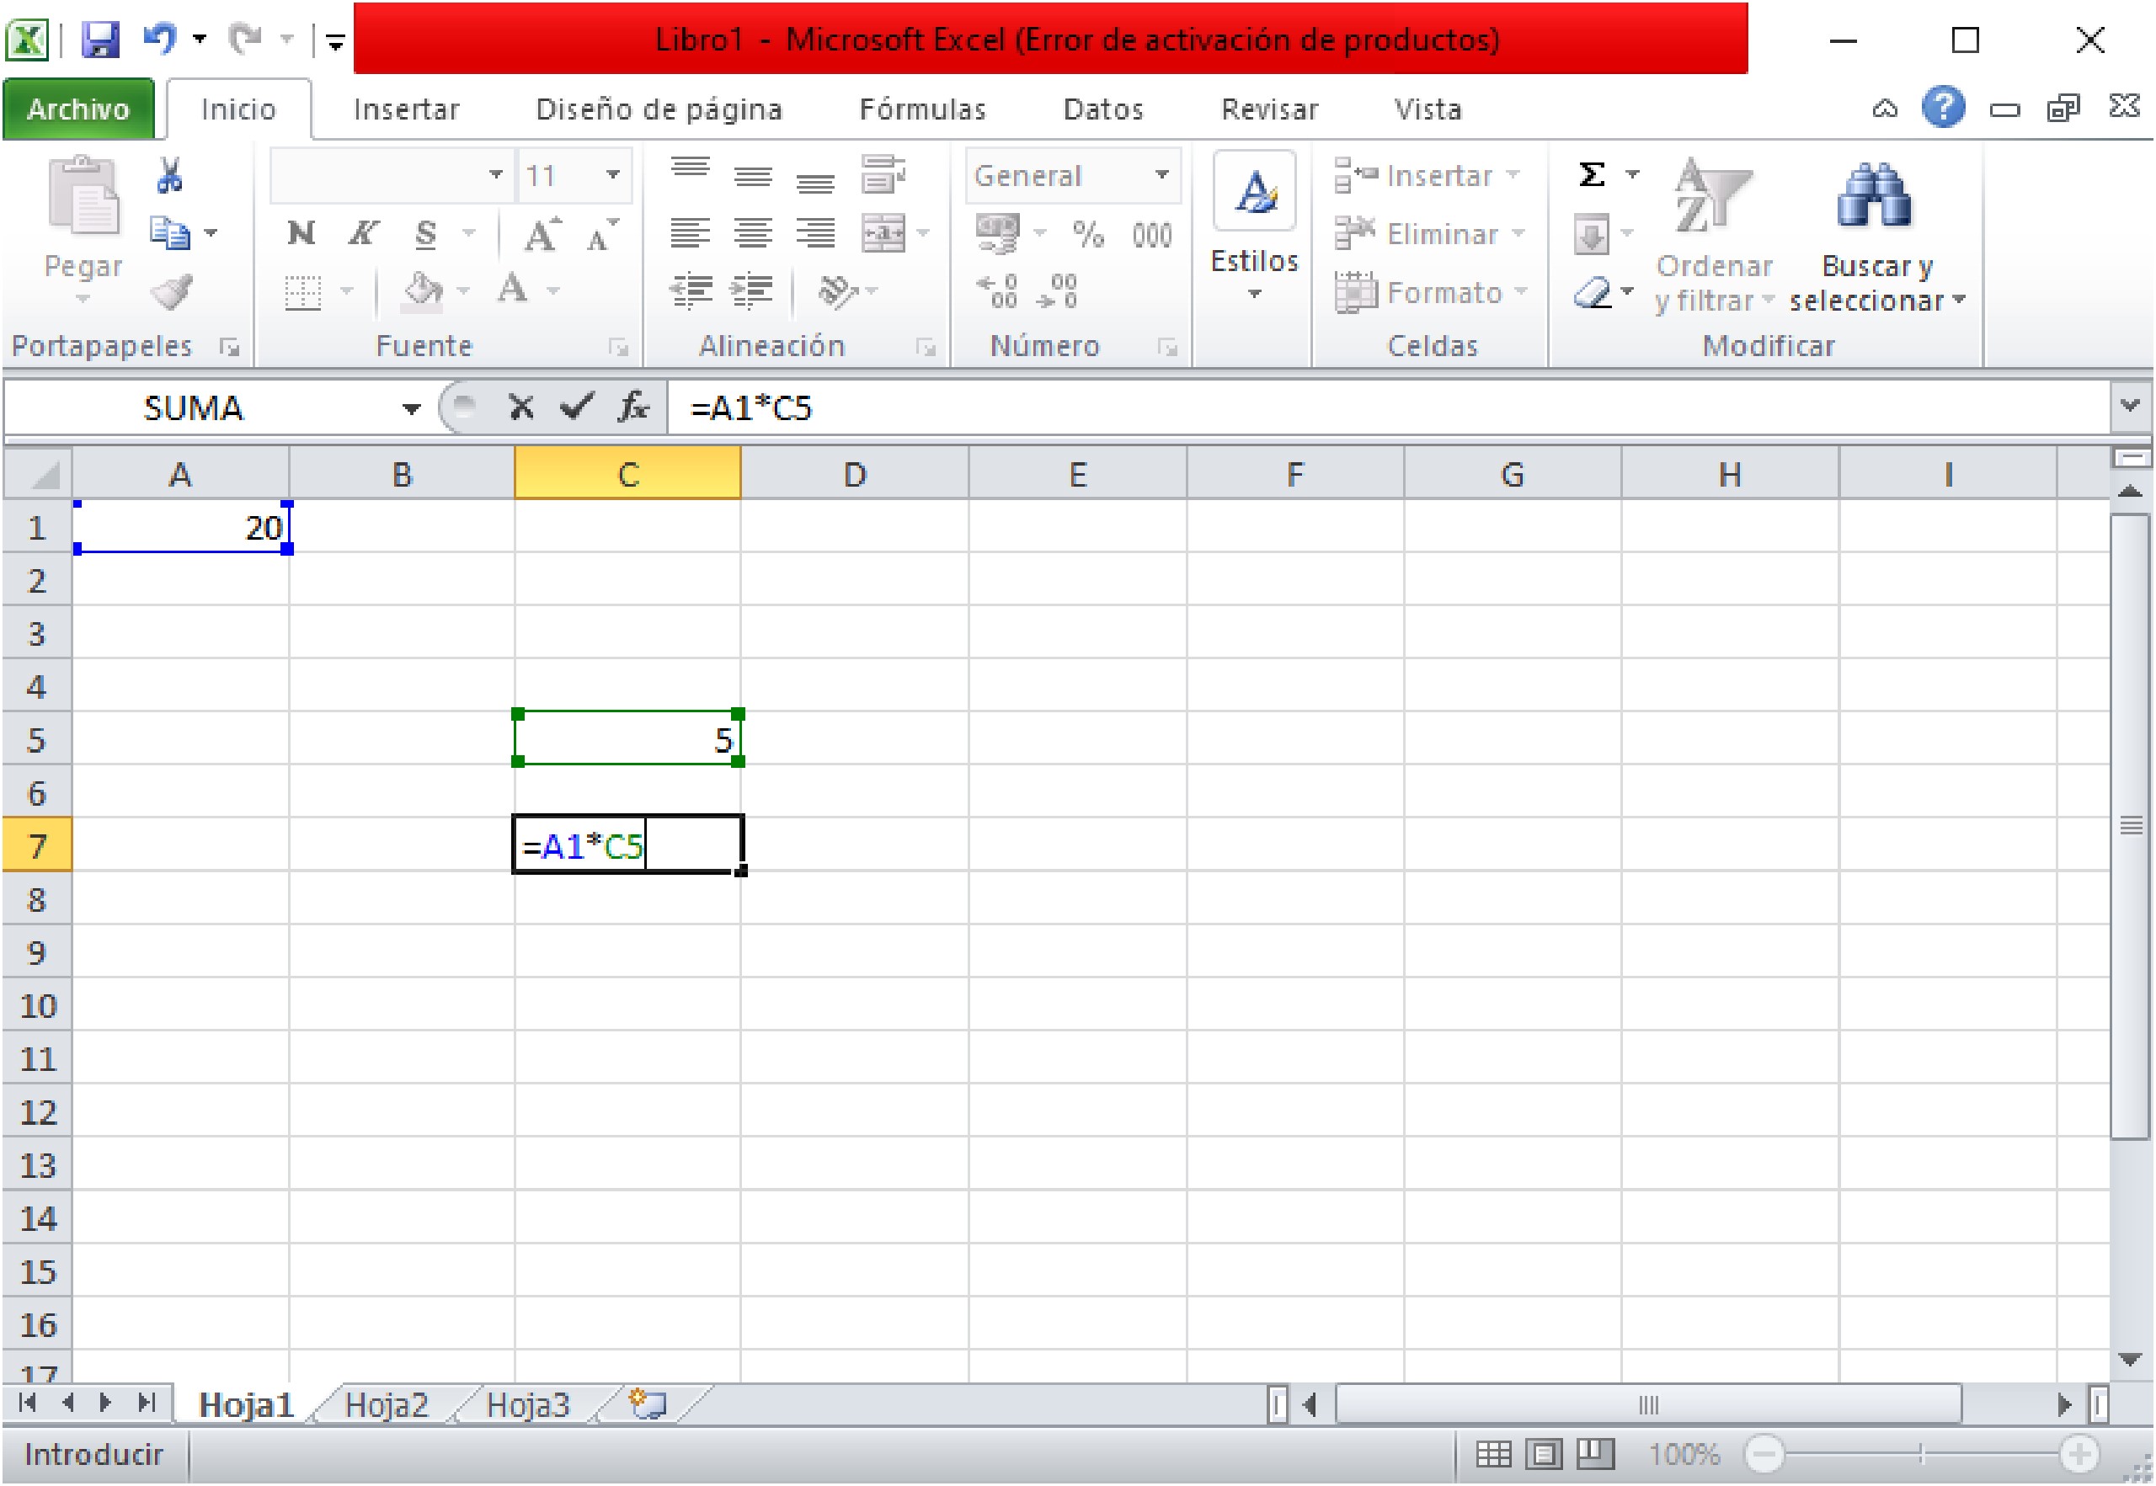Image resolution: width=2156 pixels, height=1486 pixels.
Task: Open the Insert Function (fx) dialog
Action: coord(632,407)
